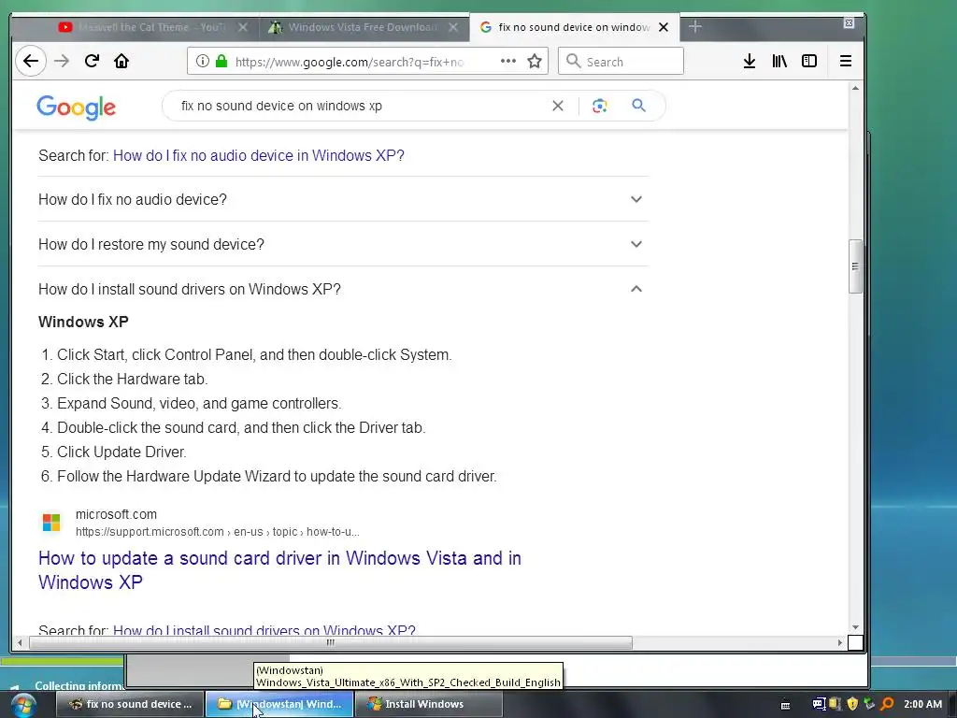Submit the search with Google magnifier icon
The image size is (957, 718).
(638, 106)
